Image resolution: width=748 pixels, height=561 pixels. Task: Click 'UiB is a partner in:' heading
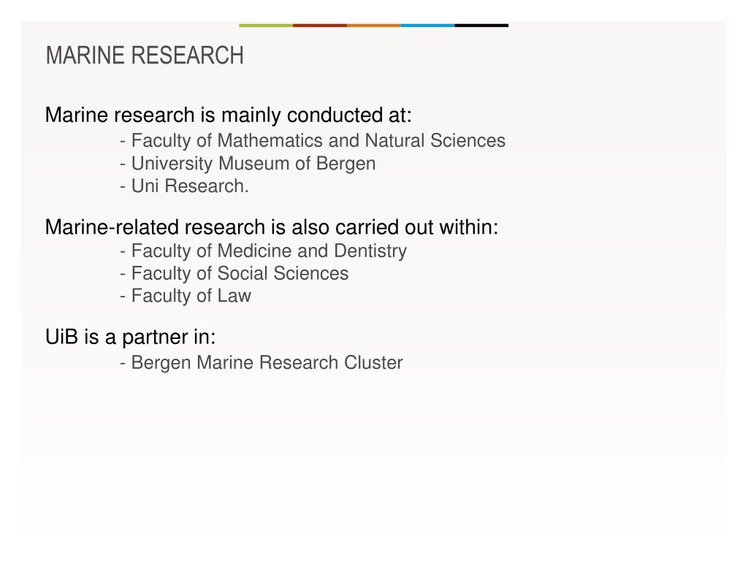[x=130, y=337]
